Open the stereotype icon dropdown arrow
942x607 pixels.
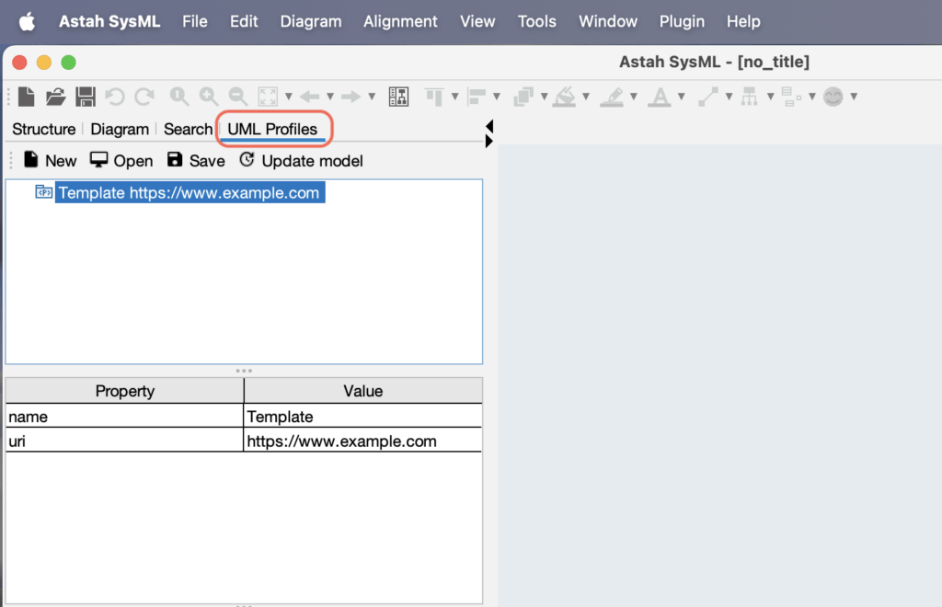tap(812, 96)
